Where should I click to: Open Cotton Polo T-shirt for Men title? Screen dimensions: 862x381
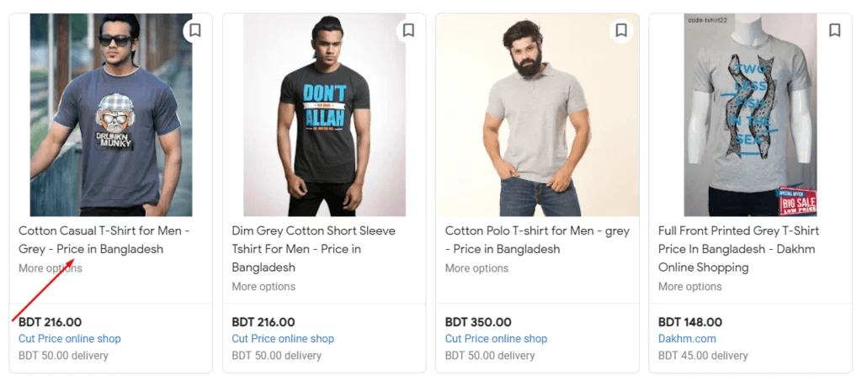point(537,240)
